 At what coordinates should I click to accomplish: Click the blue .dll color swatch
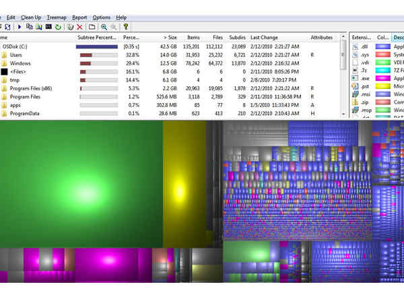(x=383, y=46)
